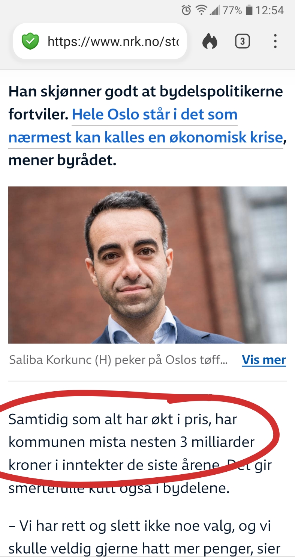Screen dimensions: 295x557
Task: Tap the battery icon in status bar
Action: (x=249, y=11)
